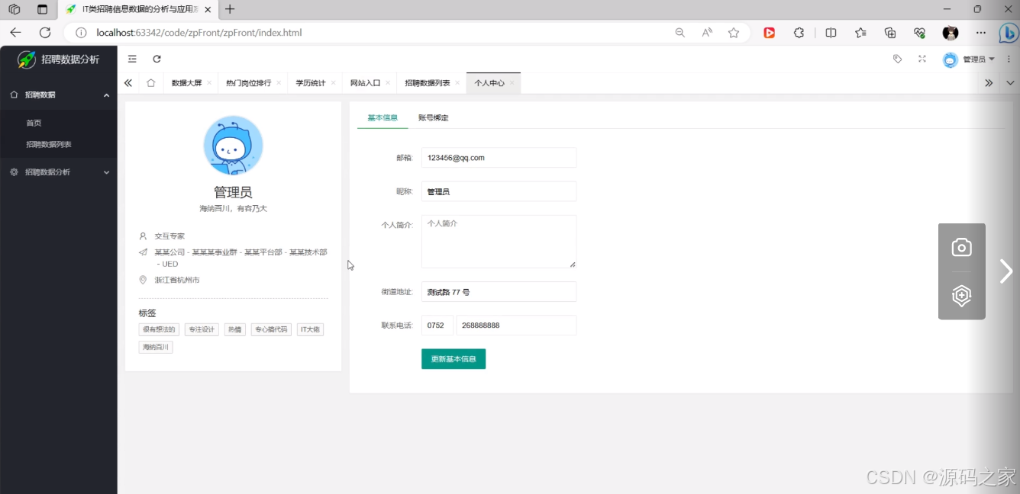Switch to the 账号绑定 tab

coord(433,118)
